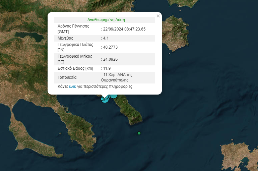
Task: Click the 'Αναθεωρημένη Λύση' green heading
Action: 106,20
